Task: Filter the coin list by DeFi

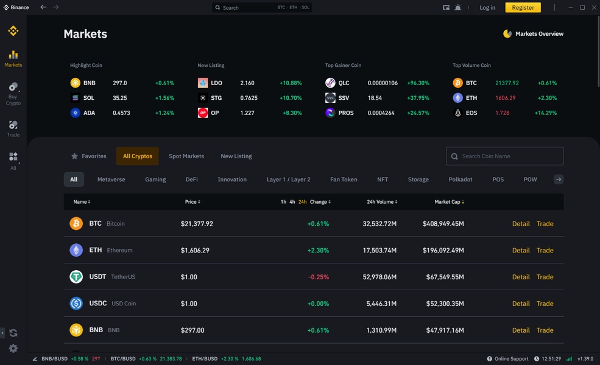Action: (191, 179)
